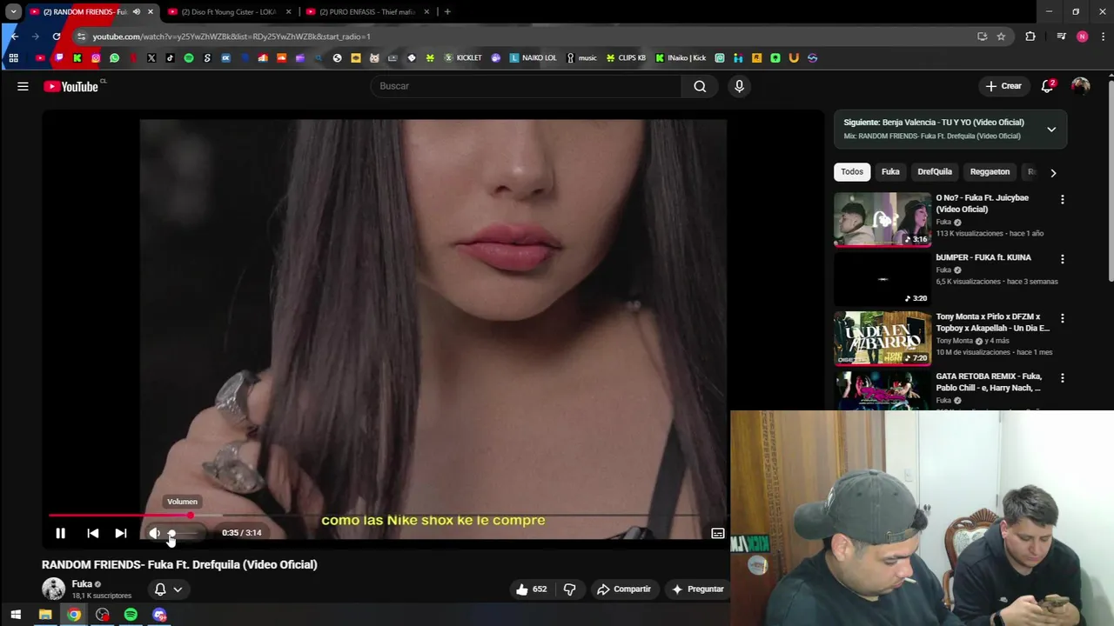
Task: Show more filter chips with right arrow
Action: 1053,172
